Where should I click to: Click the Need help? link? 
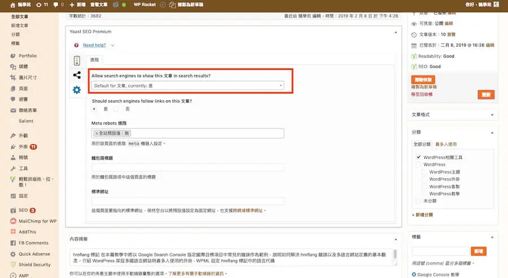pos(94,45)
